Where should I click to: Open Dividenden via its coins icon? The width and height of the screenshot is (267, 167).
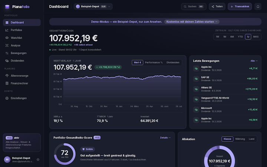[x=7, y=60]
